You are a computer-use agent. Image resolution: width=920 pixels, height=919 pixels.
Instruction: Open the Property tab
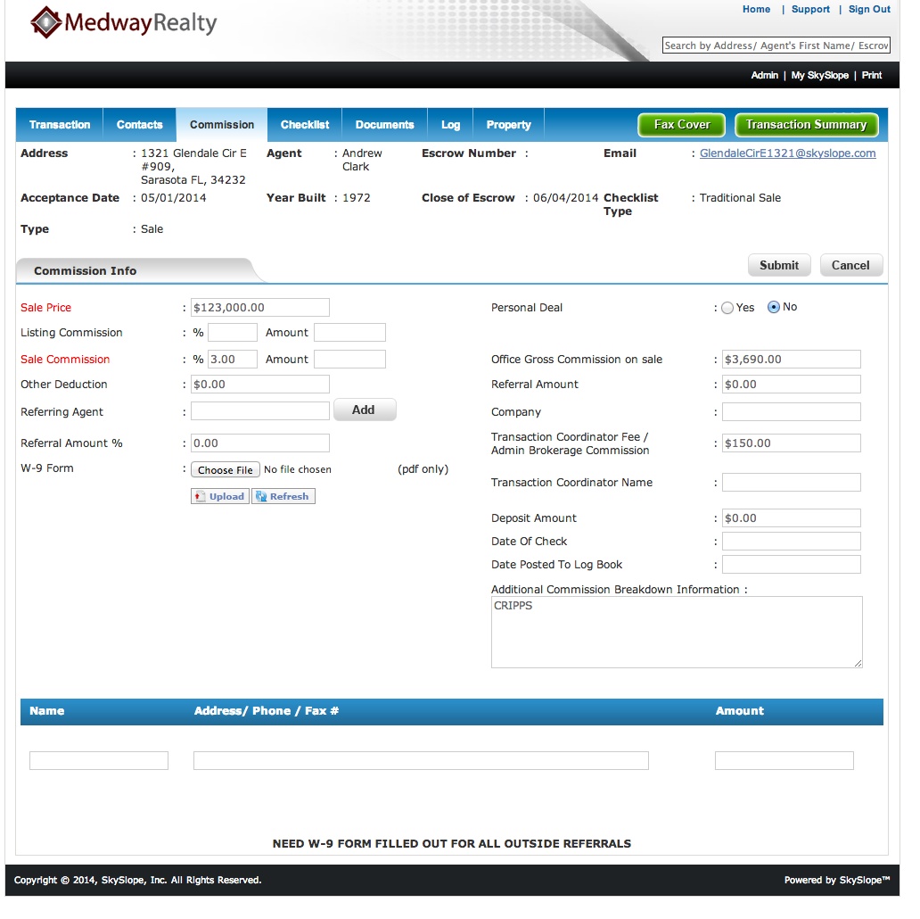click(508, 125)
